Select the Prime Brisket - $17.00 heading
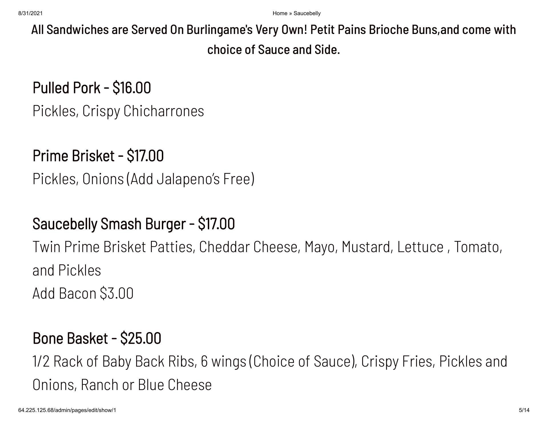The height and width of the screenshot is (424, 548). (98, 156)
